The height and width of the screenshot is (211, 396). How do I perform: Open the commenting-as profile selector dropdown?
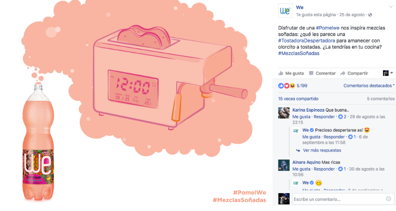point(388,73)
